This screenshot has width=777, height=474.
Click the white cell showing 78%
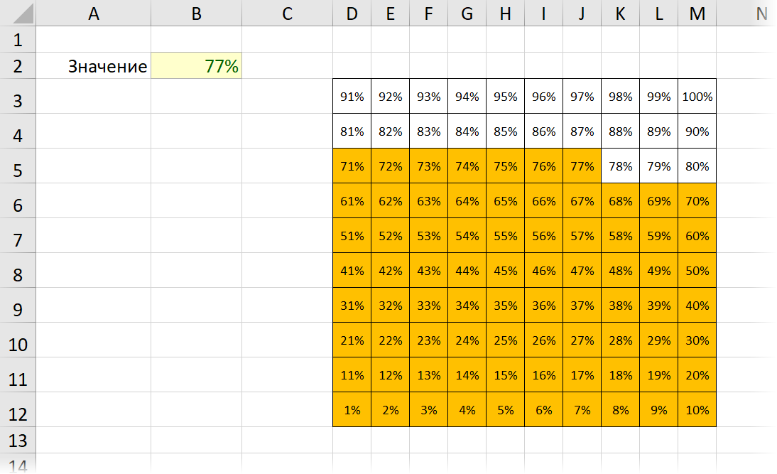[x=621, y=166]
